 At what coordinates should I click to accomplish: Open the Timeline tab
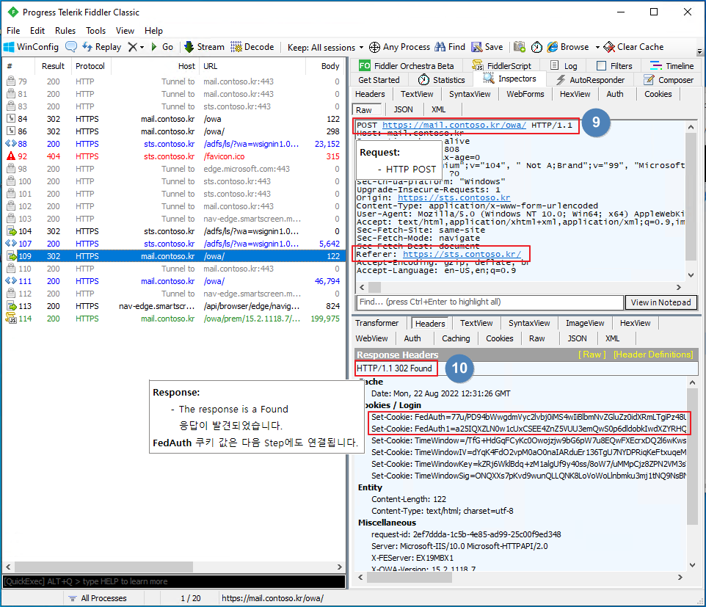pyautogui.click(x=672, y=66)
